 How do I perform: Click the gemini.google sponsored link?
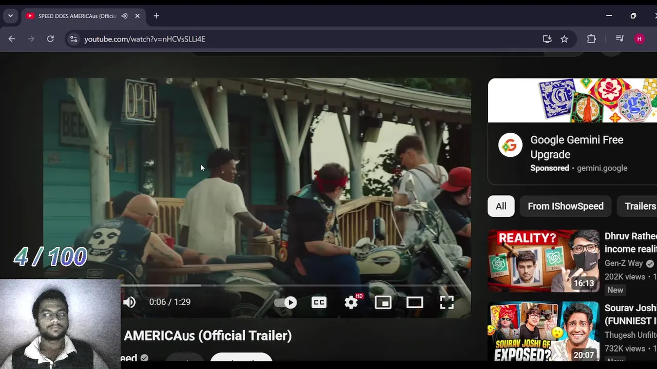[x=602, y=168]
